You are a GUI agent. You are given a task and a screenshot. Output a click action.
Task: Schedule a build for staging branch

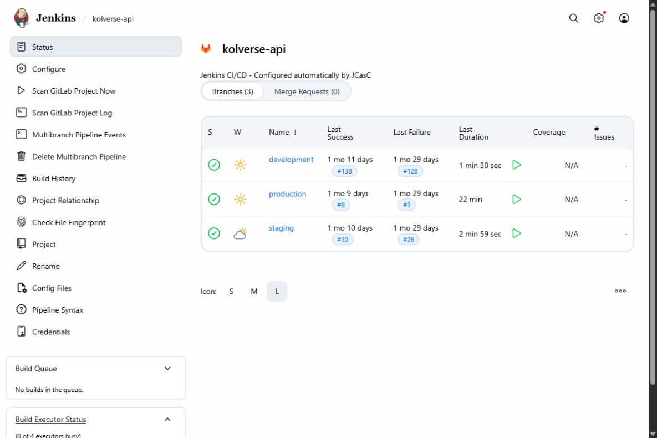point(517,233)
